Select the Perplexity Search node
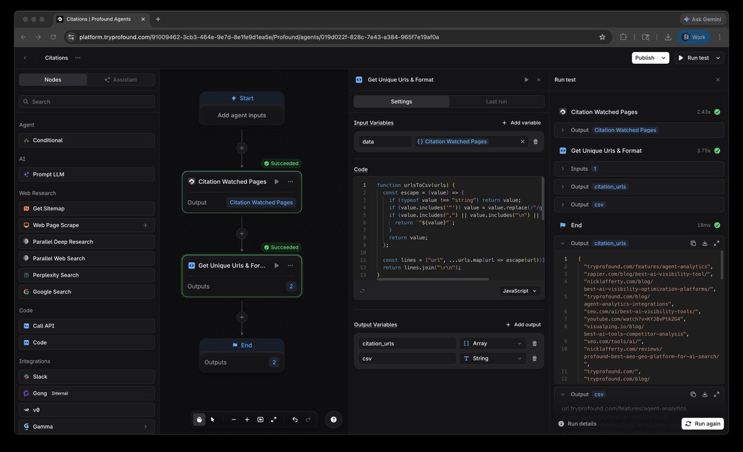The image size is (743, 452). [87, 275]
